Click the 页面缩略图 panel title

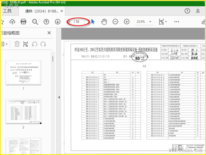tap(10, 33)
